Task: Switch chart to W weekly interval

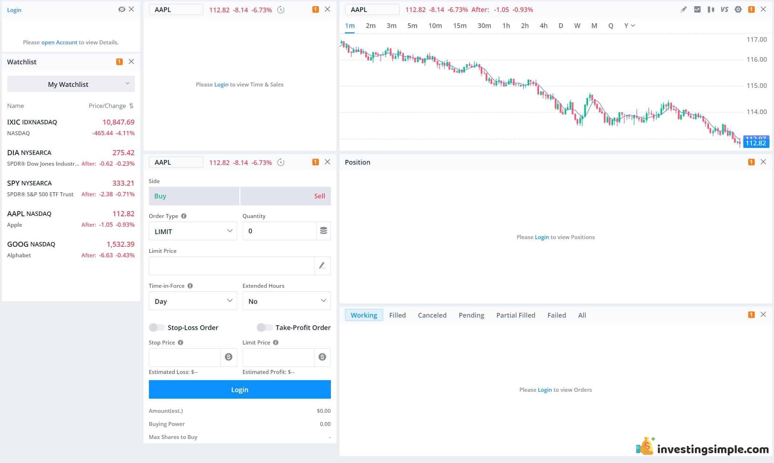Action: point(577,26)
